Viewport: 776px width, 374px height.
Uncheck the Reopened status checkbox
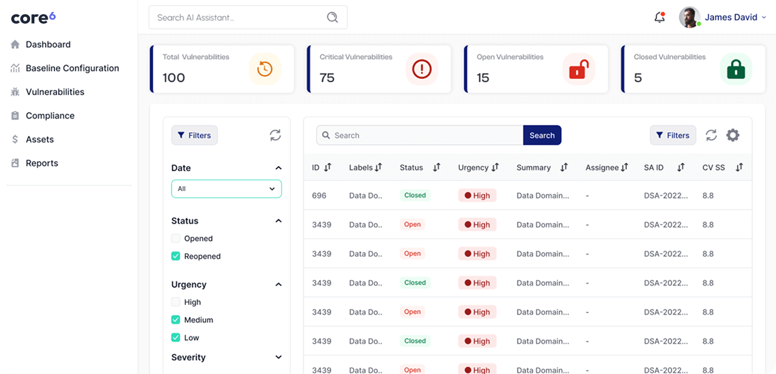(x=176, y=256)
